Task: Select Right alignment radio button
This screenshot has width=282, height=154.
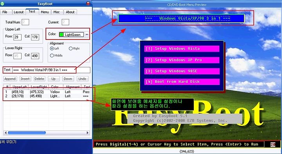Action: tap(70, 48)
